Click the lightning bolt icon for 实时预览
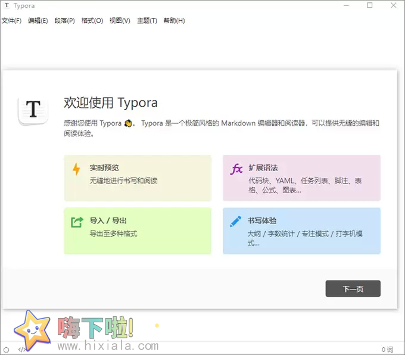The image size is (405, 355). pyautogui.click(x=76, y=170)
